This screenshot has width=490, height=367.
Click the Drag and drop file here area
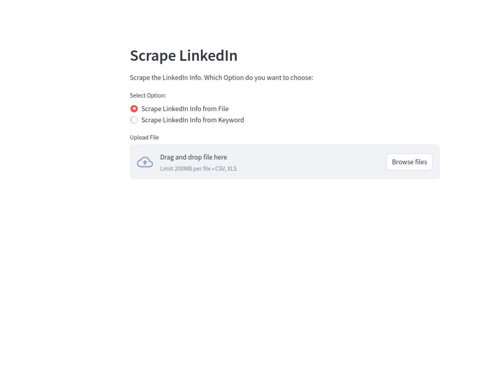(285, 161)
